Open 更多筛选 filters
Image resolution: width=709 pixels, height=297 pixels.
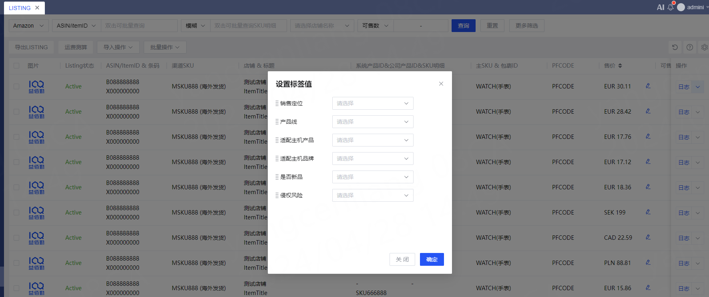click(527, 26)
